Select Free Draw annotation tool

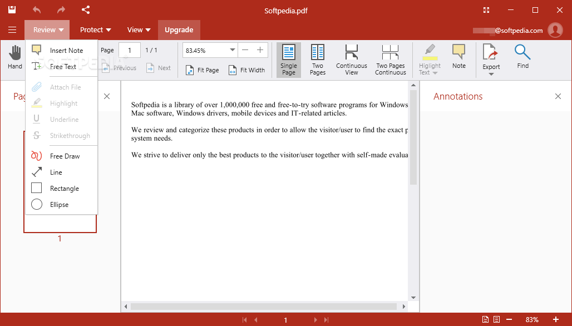[x=61, y=156]
